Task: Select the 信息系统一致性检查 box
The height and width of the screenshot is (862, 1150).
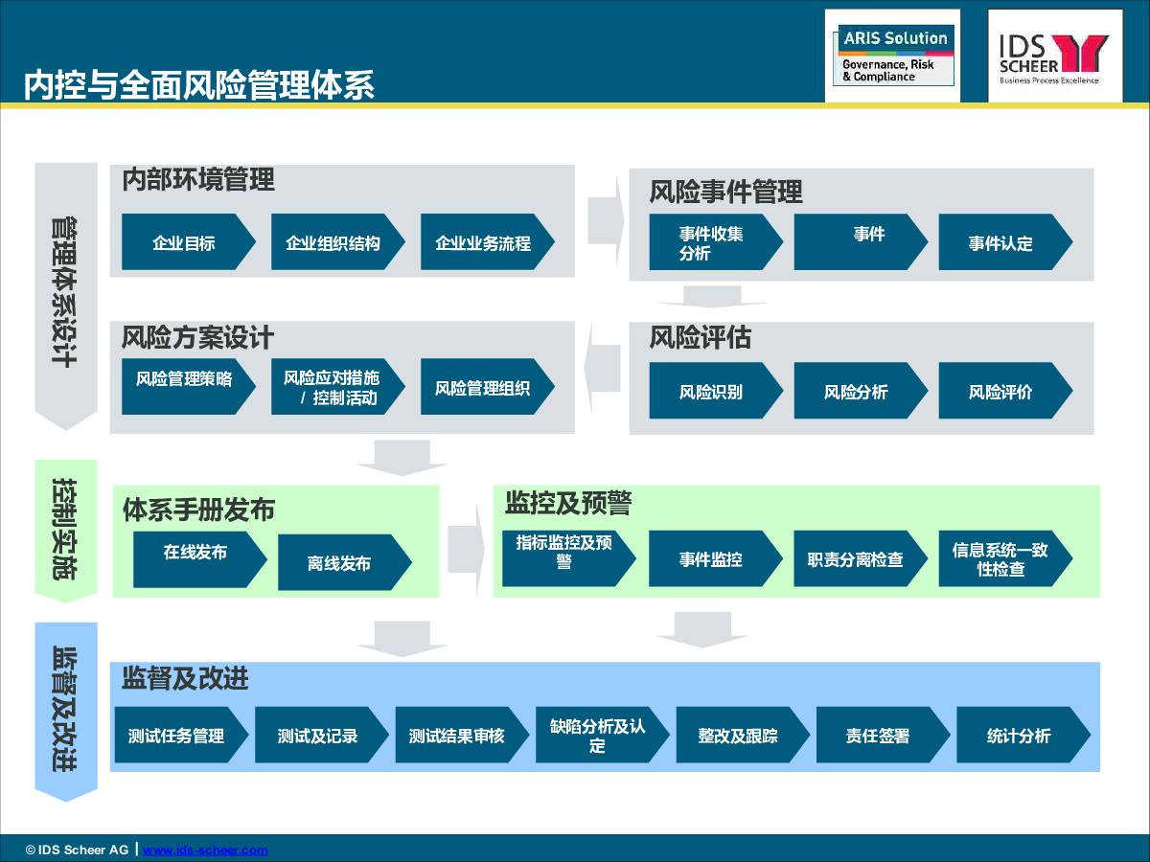Action: (1000, 559)
